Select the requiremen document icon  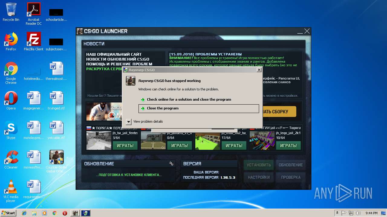click(34, 189)
